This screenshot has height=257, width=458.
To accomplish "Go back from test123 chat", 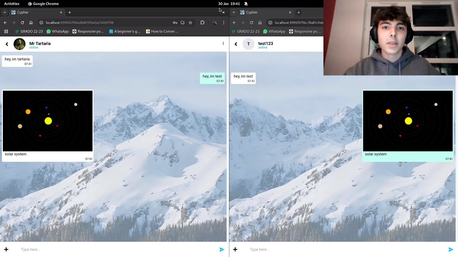I will pos(236,44).
